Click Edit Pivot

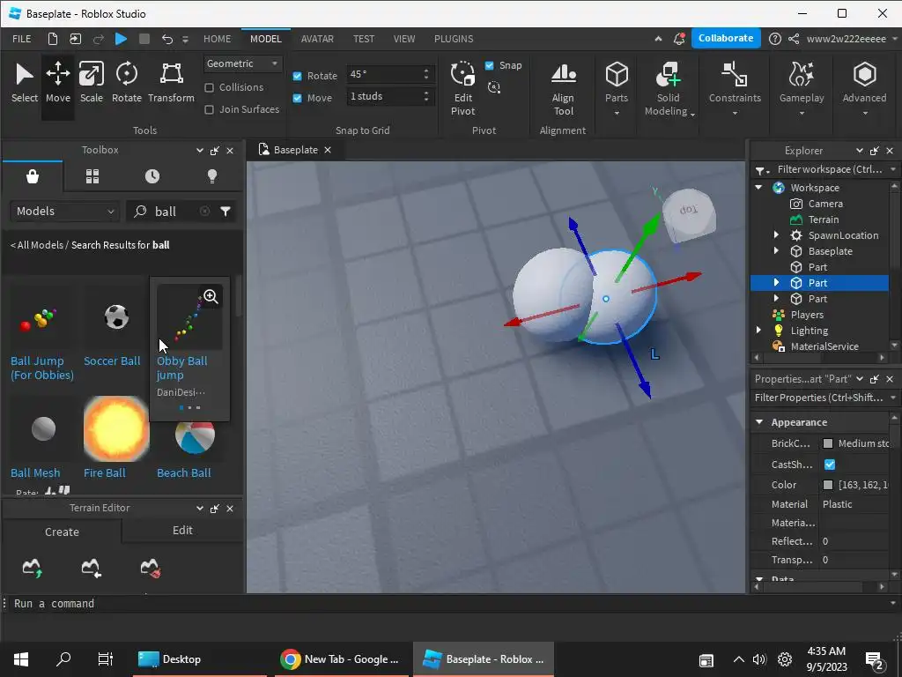pyautogui.click(x=463, y=89)
